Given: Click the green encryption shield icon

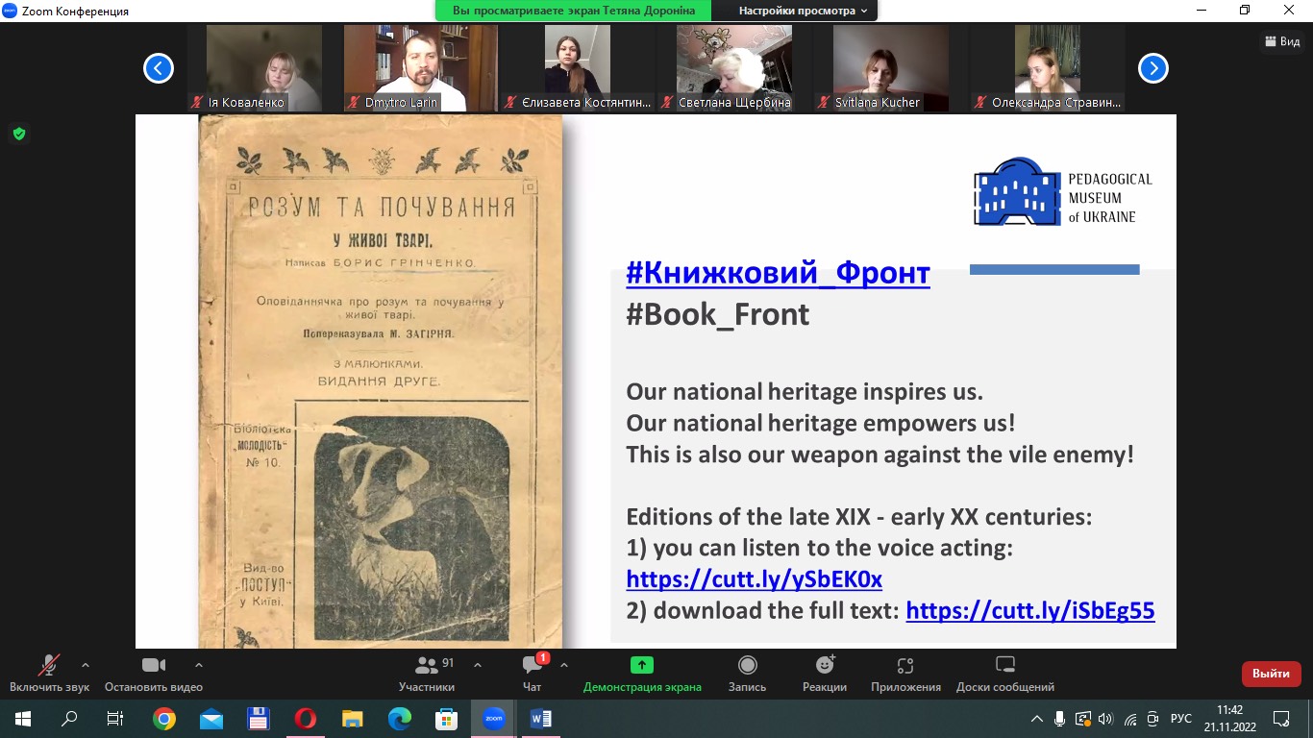Looking at the screenshot, I should pos(18,134).
